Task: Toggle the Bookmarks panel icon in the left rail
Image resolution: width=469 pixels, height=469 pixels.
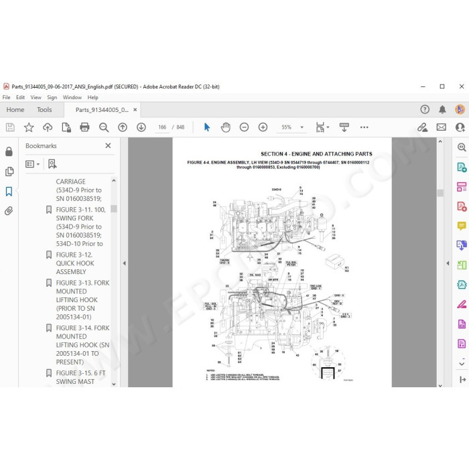Action: (x=9, y=192)
